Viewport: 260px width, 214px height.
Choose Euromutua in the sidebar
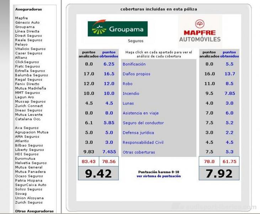(25, 158)
